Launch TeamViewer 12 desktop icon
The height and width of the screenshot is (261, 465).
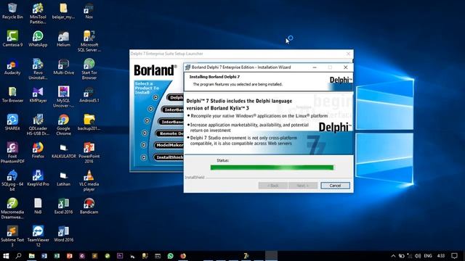(x=38, y=236)
